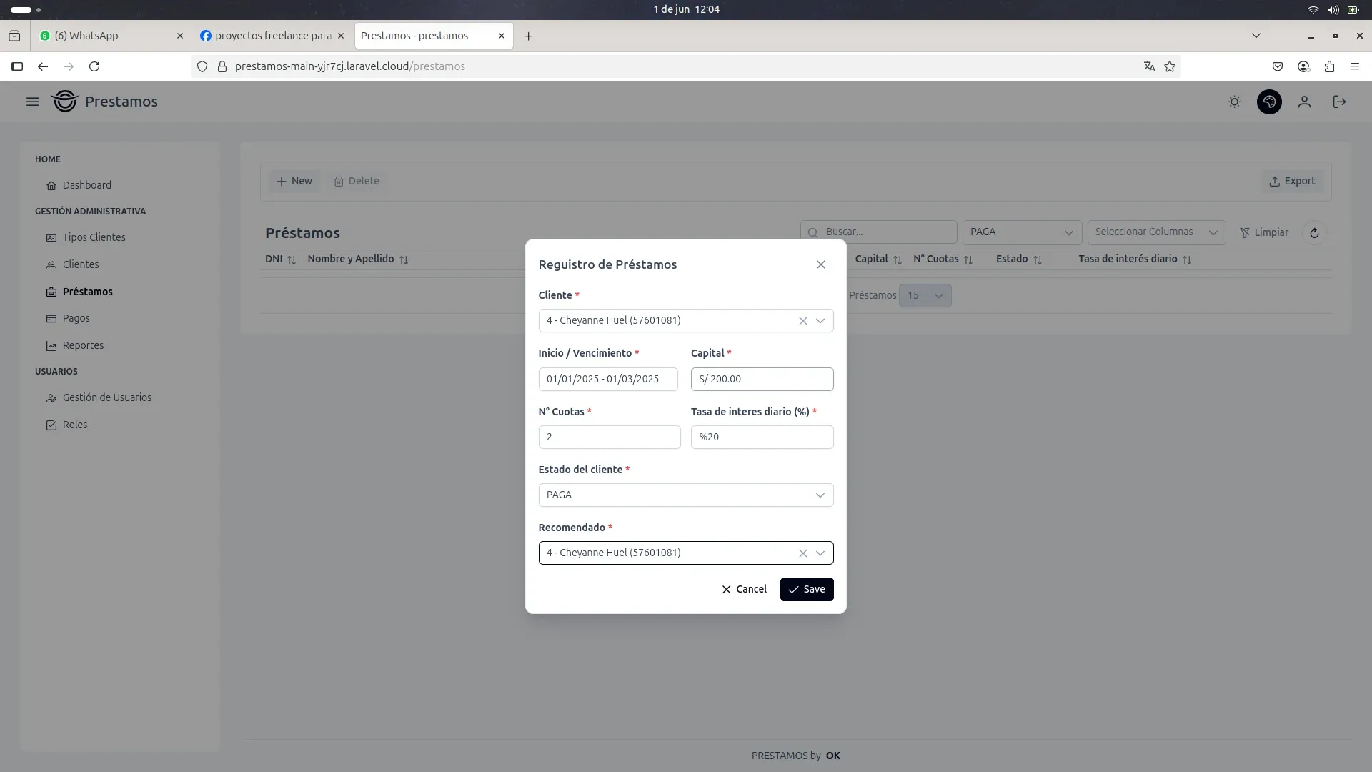
Task: Open the Estado del cliente dropdown
Action: pos(685,495)
